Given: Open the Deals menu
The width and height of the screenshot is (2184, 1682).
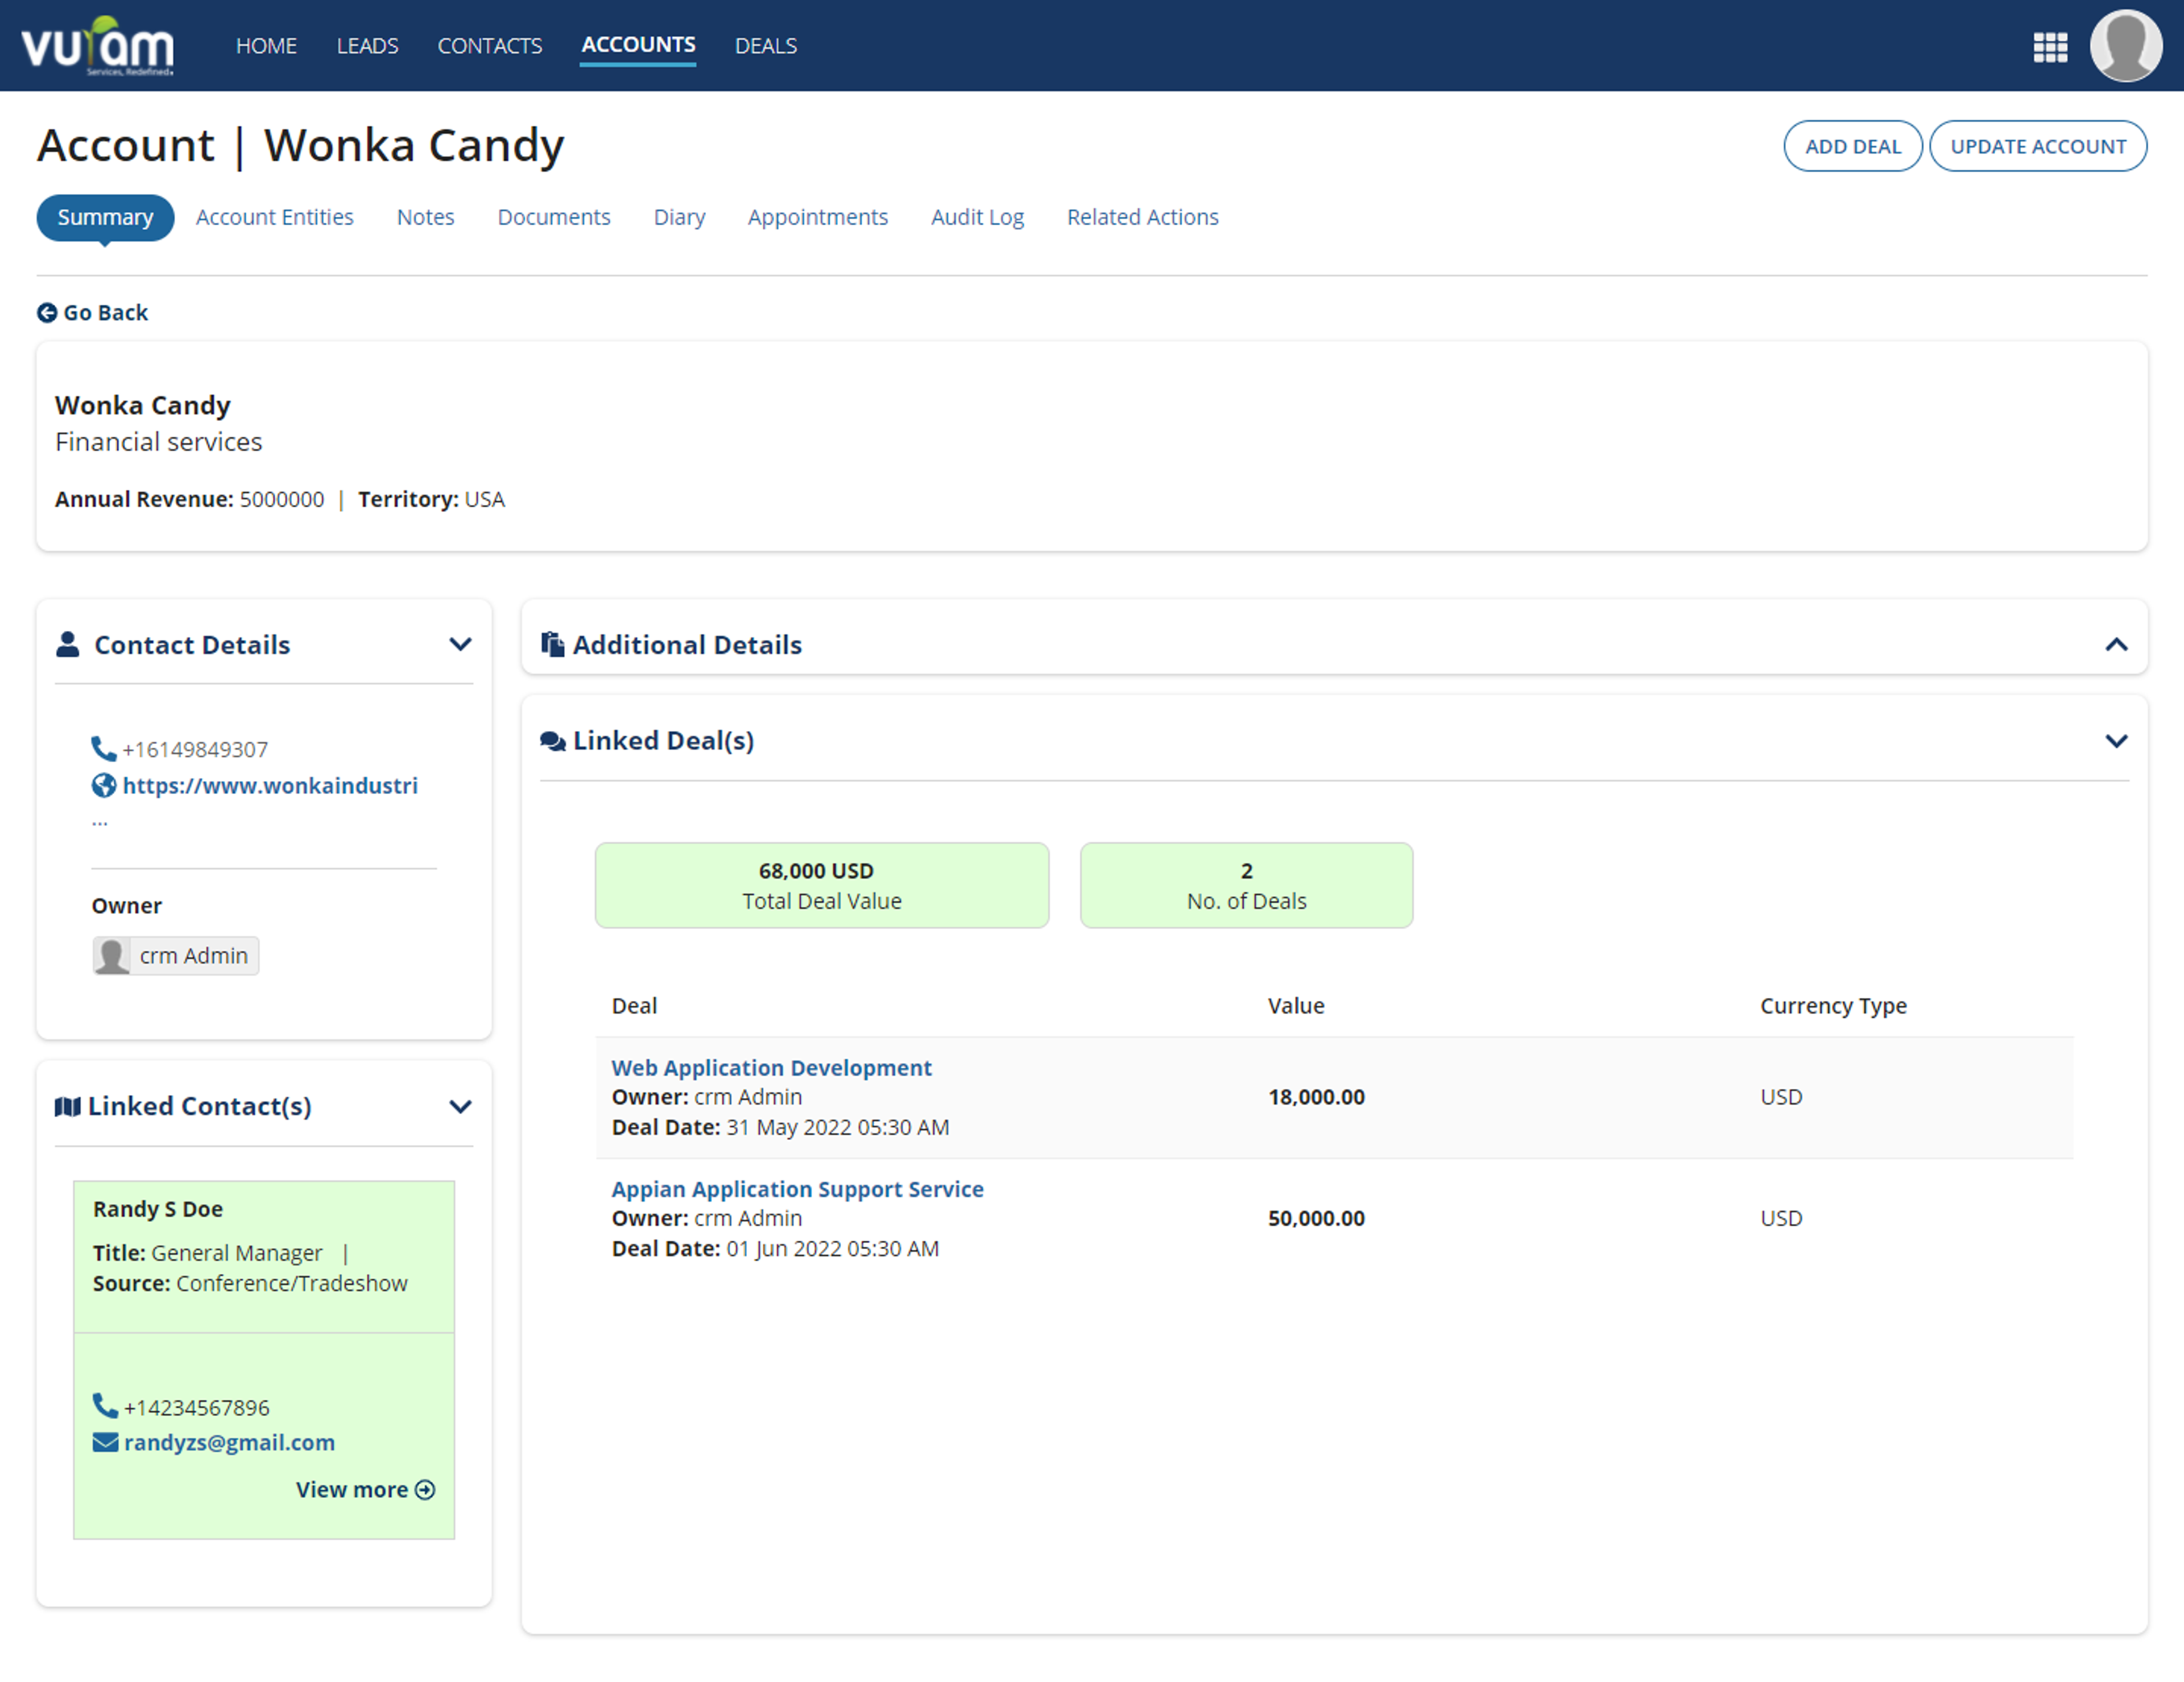Looking at the screenshot, I should click(766, 46).
